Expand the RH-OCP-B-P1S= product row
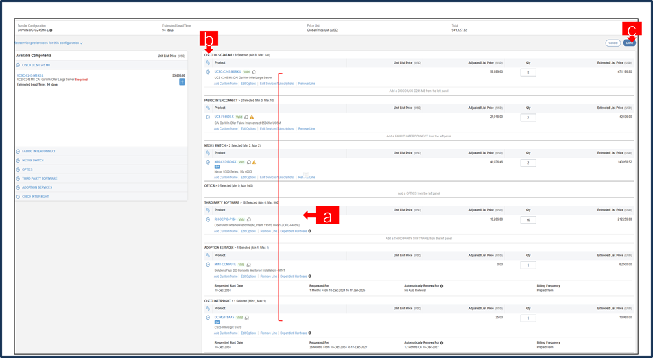The image size is (653, 358). (x=208, y=219)
